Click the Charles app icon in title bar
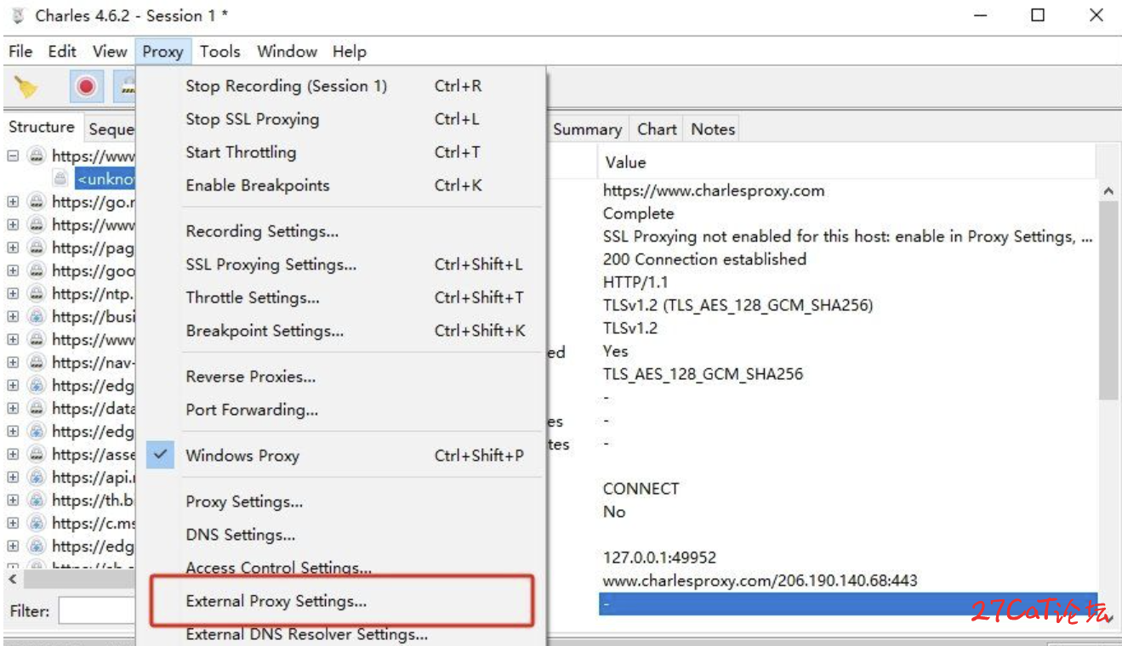The image size is (1122, 646). tap(17, 16)
